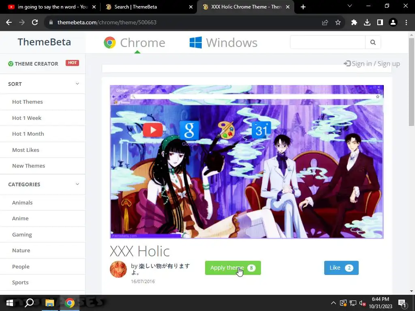Show hidden system tray icons chevron

(334, 303)
